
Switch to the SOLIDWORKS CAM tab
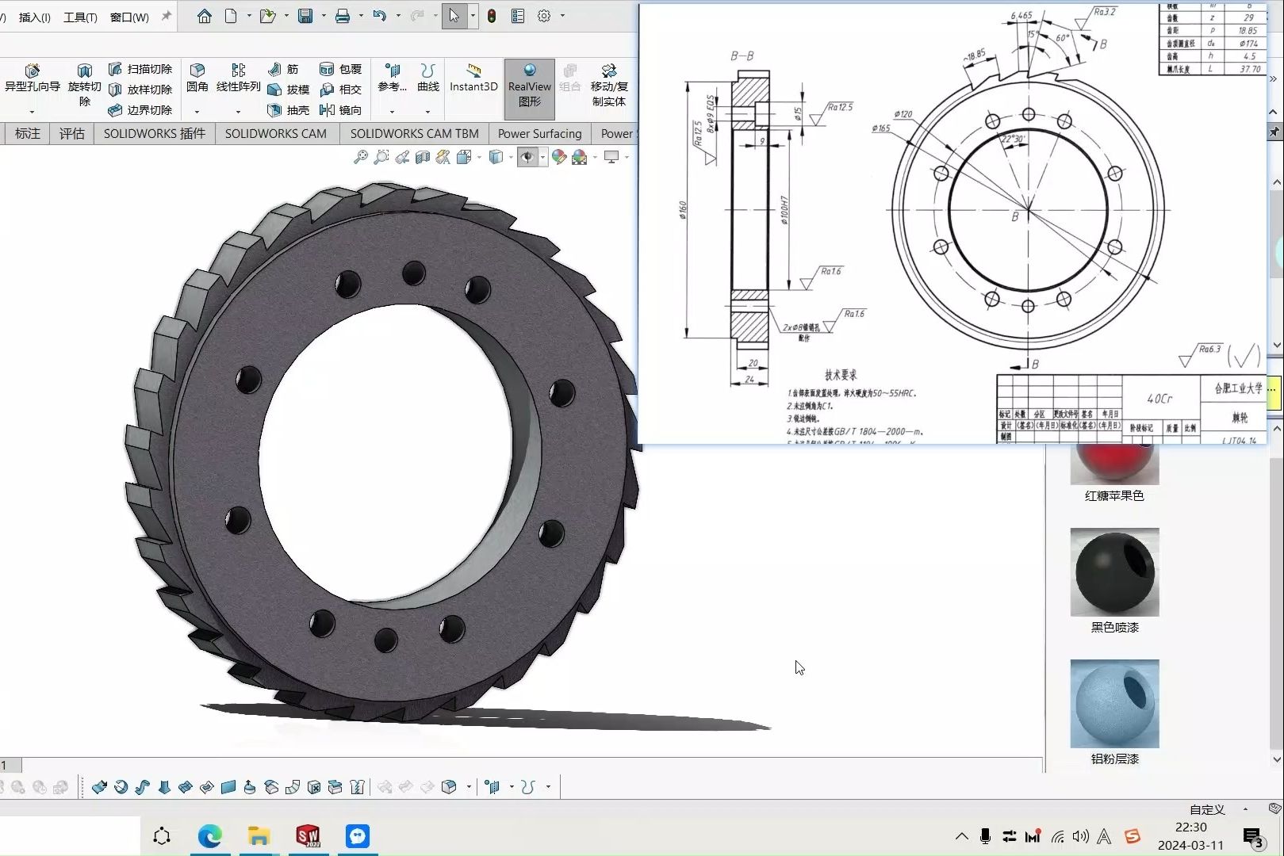[x=276, y=133]
